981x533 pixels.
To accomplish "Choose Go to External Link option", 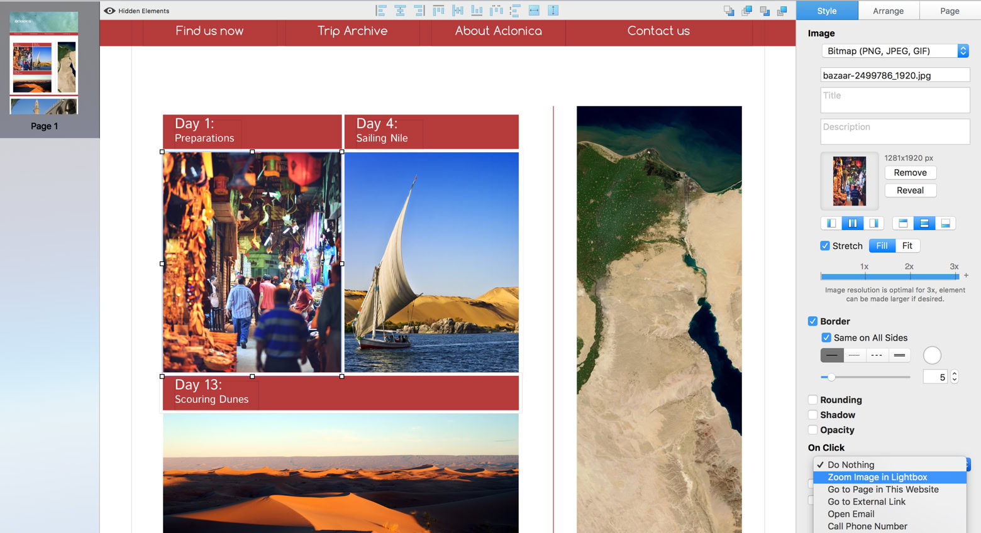I will (x=867, y=502).
